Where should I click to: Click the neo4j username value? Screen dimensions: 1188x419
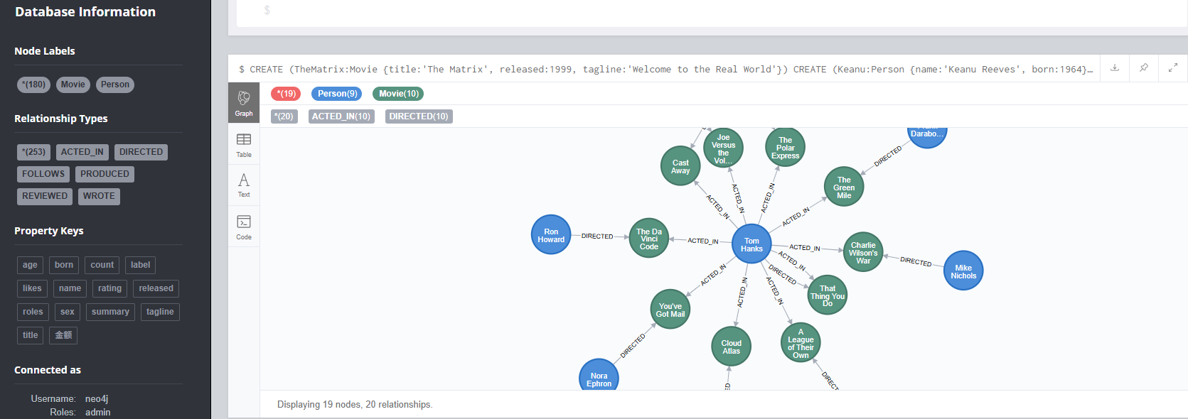[x=97, y=399]
